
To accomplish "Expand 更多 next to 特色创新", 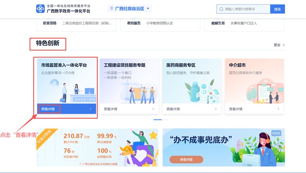I will coord(279,45).
